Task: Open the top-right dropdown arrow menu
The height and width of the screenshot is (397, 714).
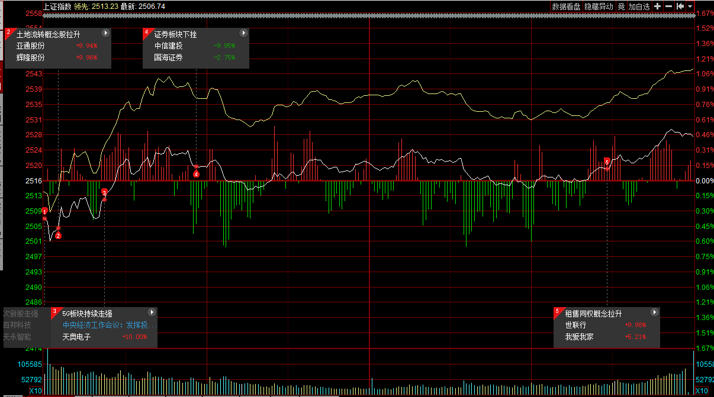Action: tap(690, 7)
